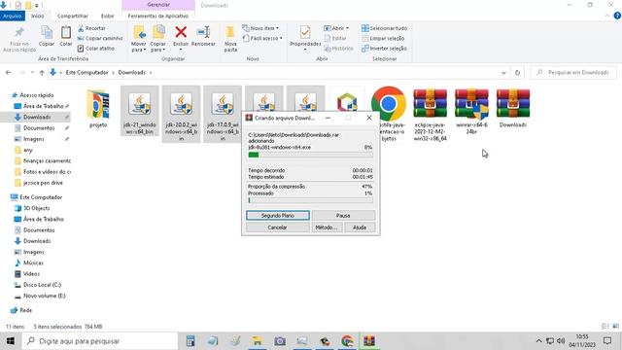
Task: Click the Editar option in ribbon
Action: (335, 38)
